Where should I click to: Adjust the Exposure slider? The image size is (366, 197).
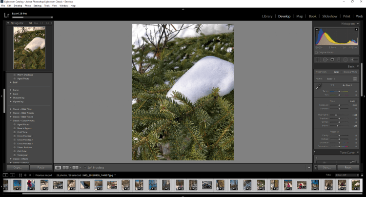(338, 105)
